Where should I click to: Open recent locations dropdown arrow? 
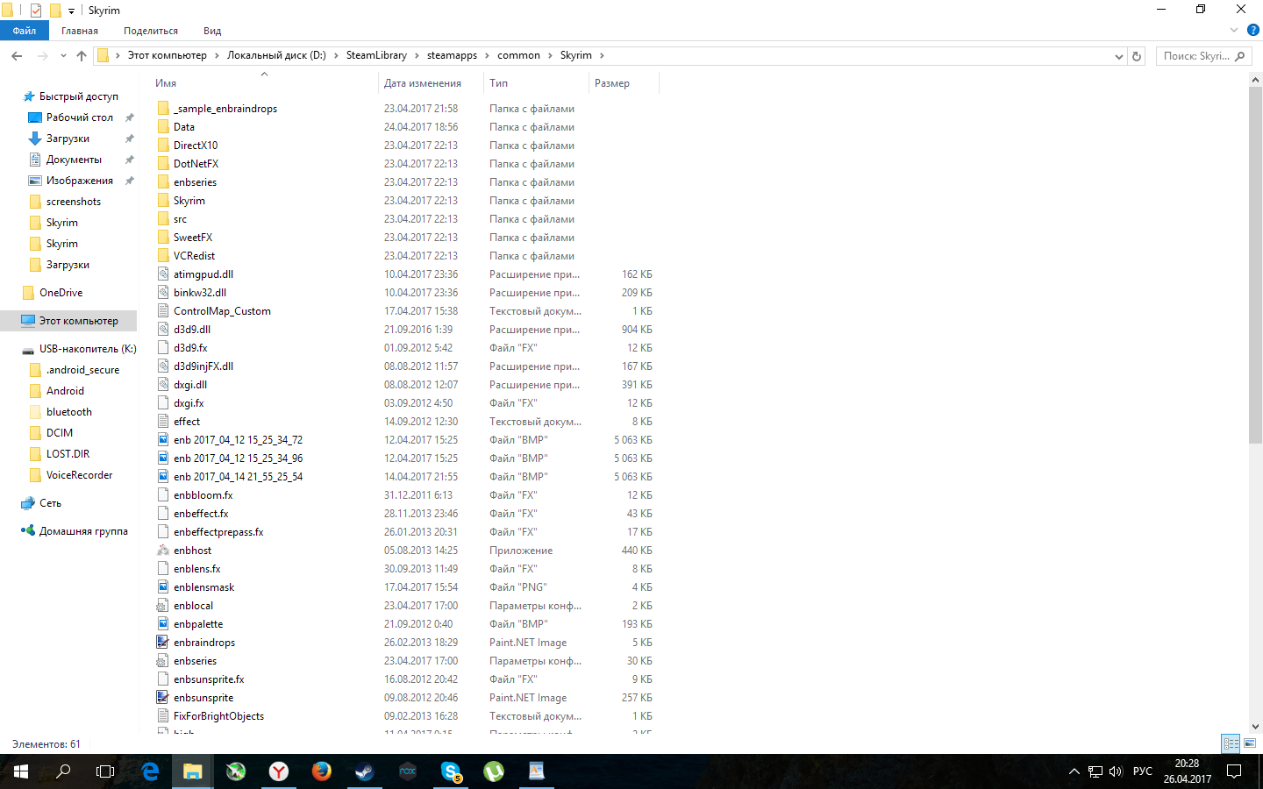pyautogui.click(x=63, y=56)
